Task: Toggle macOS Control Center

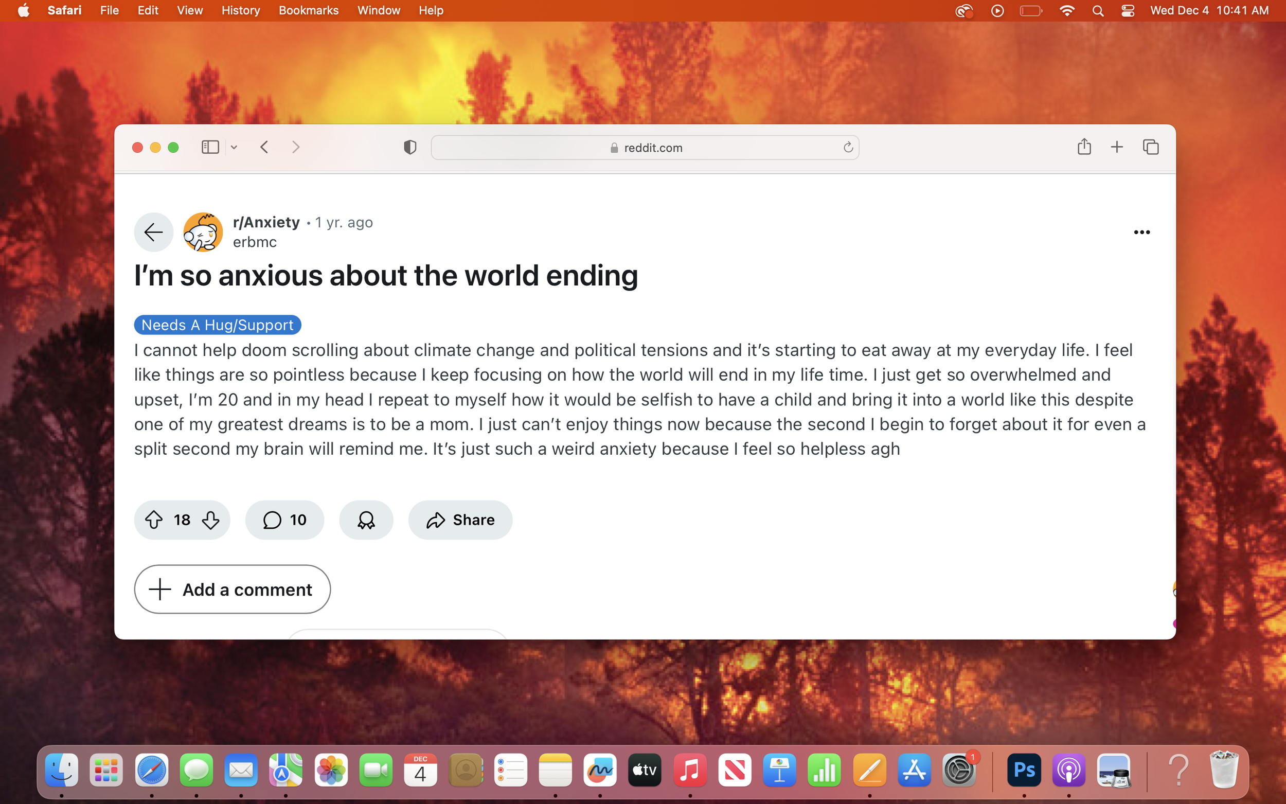Action: (x=1128, y=11)
